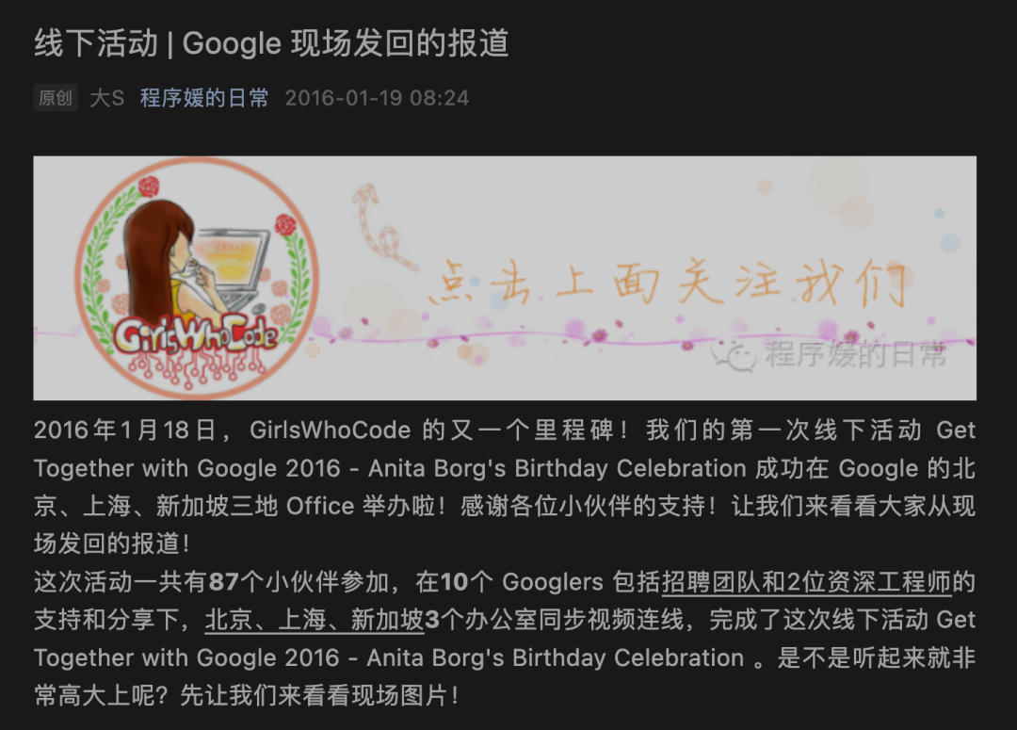
Task: Click the handwritten 点击上面关注我们 banner text
Action: (x=668, y=283)
